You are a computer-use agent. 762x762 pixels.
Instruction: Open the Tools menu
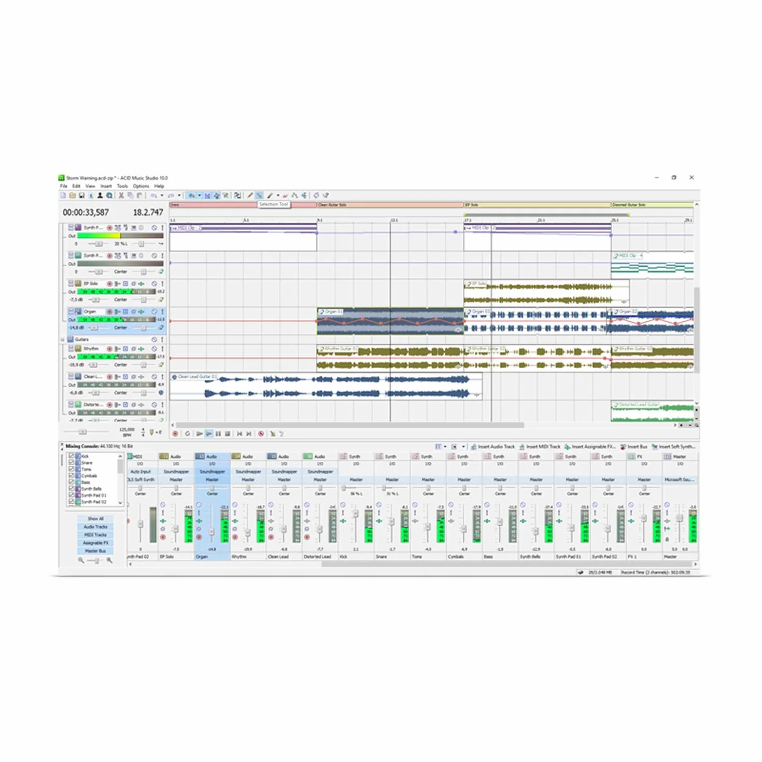[122, 186]
